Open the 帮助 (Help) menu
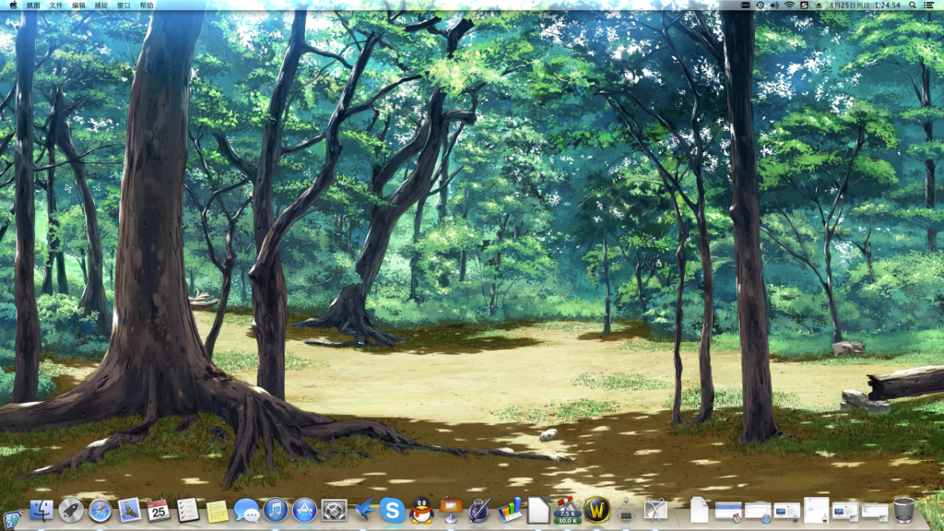This screenshot has height=531, width=944. [x=147, y=6]
